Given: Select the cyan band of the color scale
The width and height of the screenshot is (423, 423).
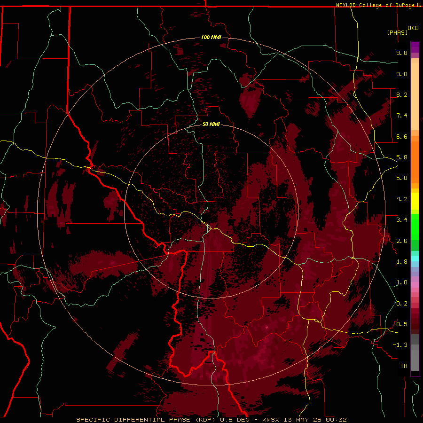Looking at the screenshot, I should [415, 258].
